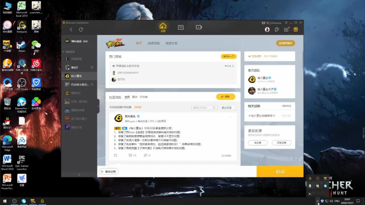Open Epic Games Launcher desktop shortcut
The width and height of the screenshot is (365, 205).
coord(22,162)
